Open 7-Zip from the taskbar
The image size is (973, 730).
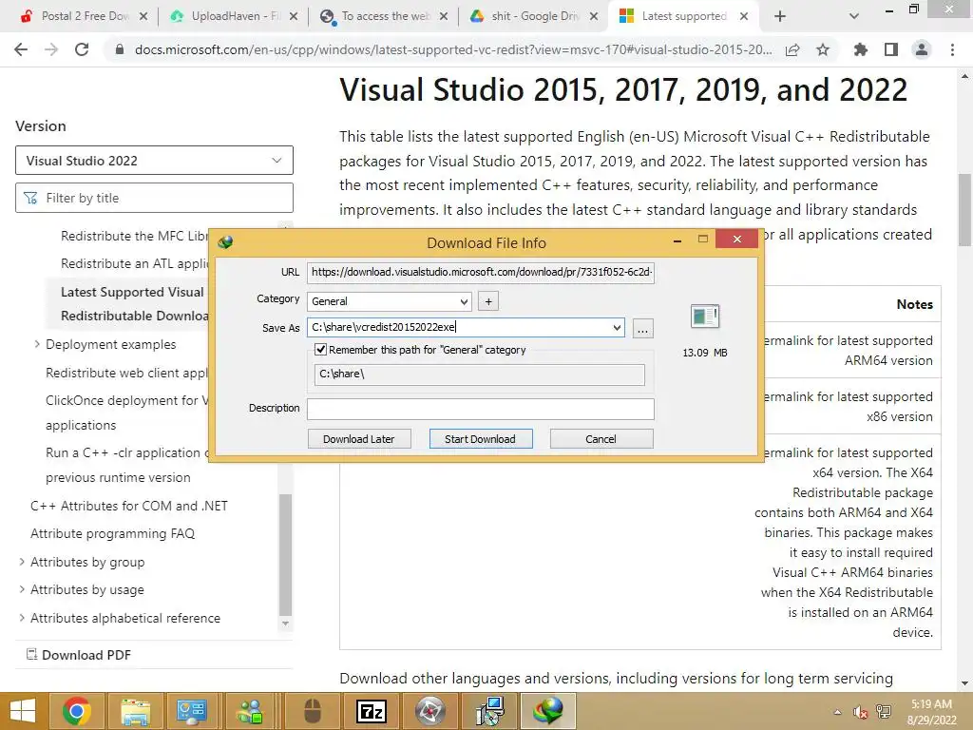(372, 711)
